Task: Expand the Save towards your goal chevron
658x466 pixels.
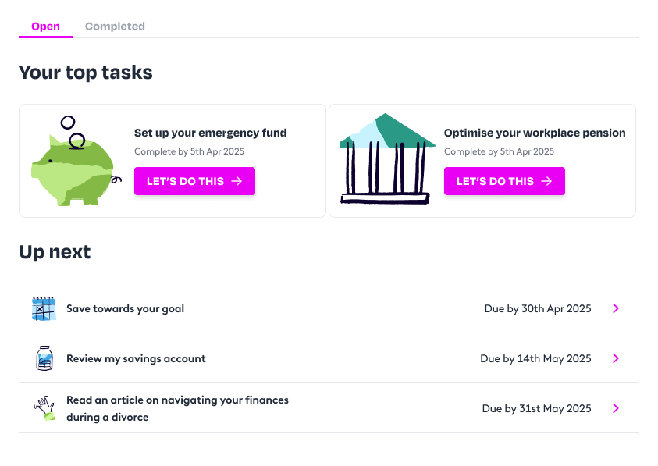Action: click(x=616, y=308)
